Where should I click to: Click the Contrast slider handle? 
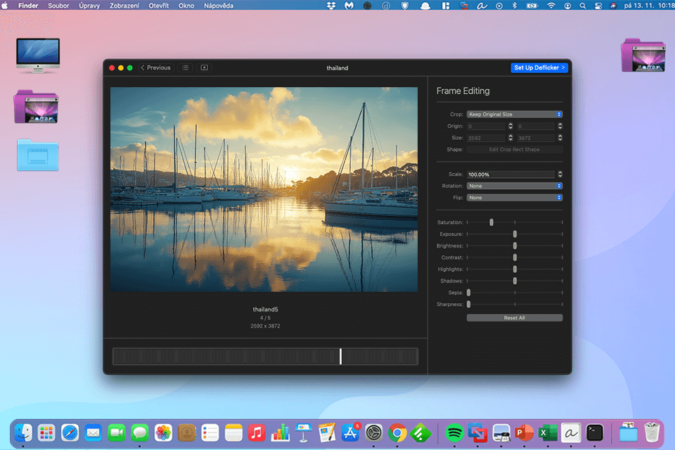(515, 257)
